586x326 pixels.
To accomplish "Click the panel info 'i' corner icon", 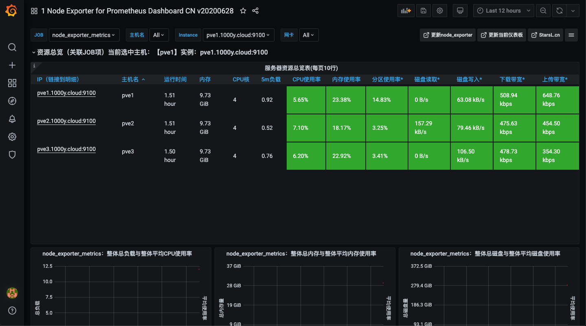I will tap(34, 66).
